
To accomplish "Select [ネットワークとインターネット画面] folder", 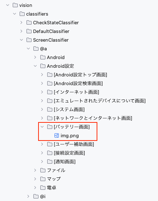I will [x=90, y=118].
